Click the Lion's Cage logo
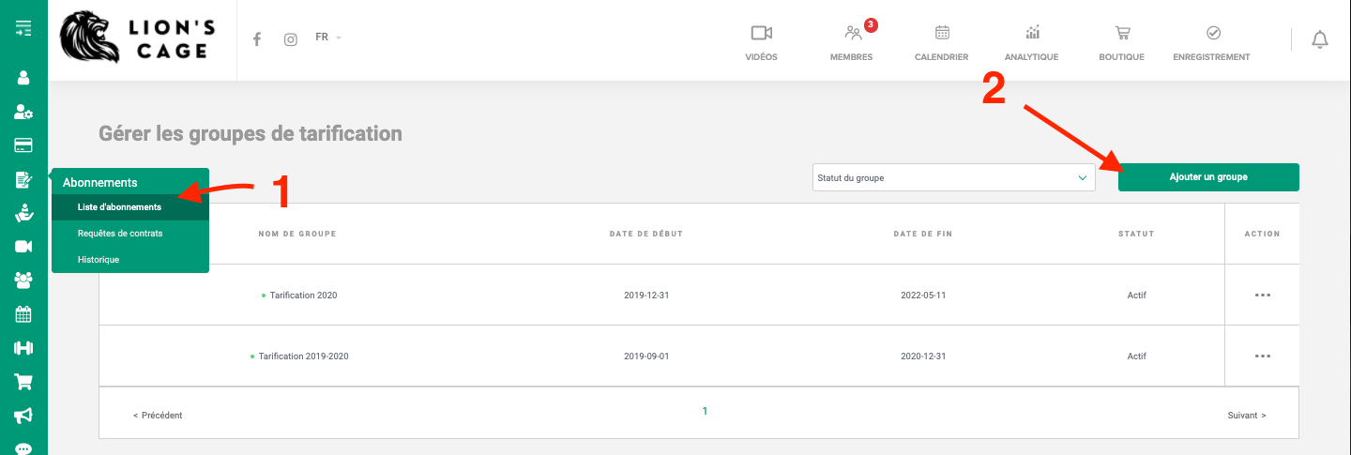1351x455 pixels. click(x=138, y=39)
